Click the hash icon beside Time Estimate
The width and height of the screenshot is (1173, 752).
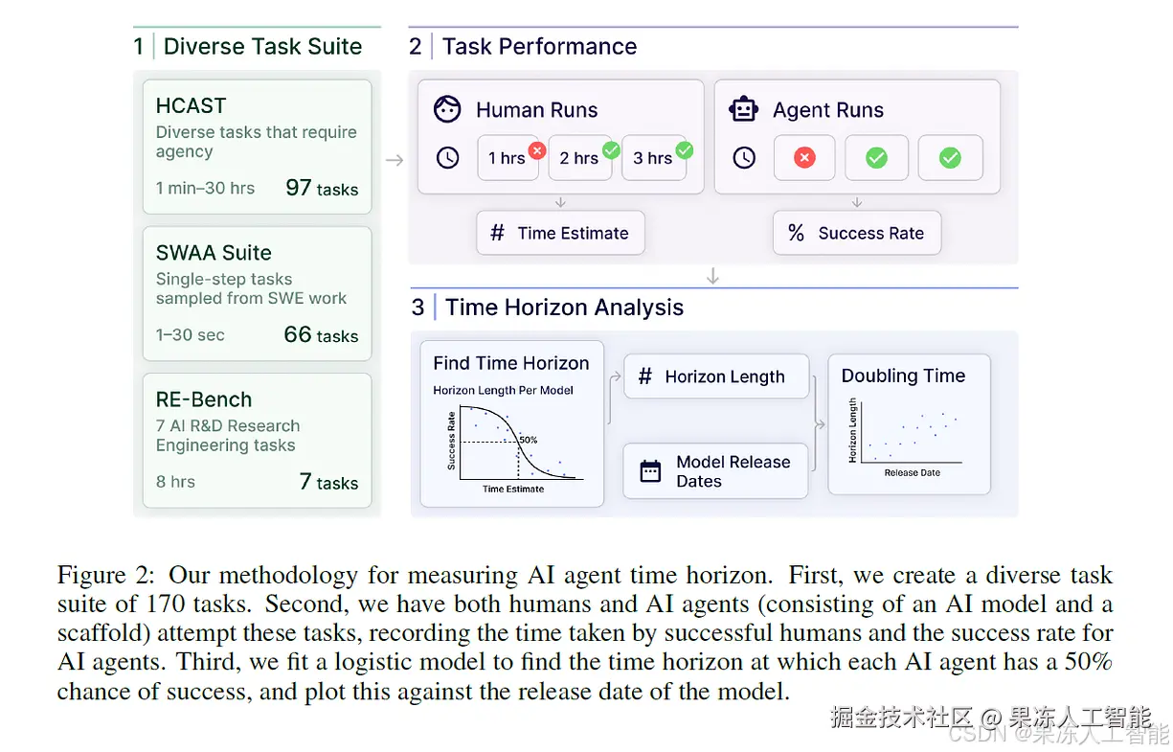coord(497,233)
